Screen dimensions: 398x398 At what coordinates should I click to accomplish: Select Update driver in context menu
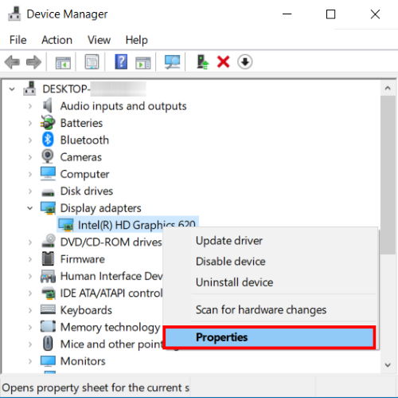pyautogui.click(x=229, y=241)
